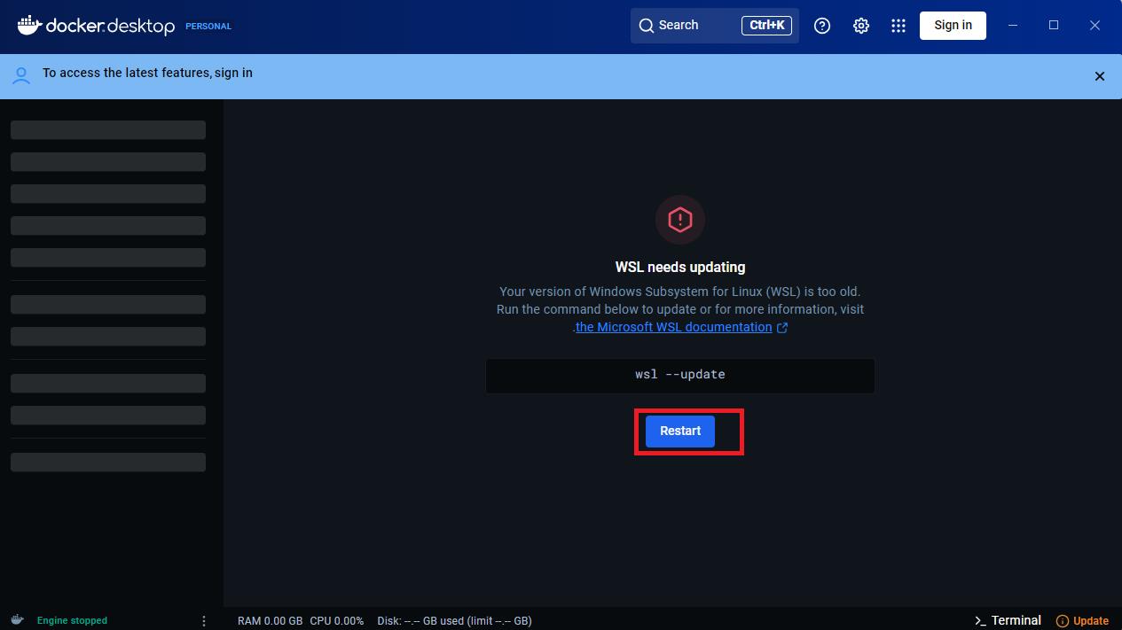The image size is (1122, 630).
Task: Dismiss the sign-in features banner
Action: pyautogui.click(x=1100, y=76)
